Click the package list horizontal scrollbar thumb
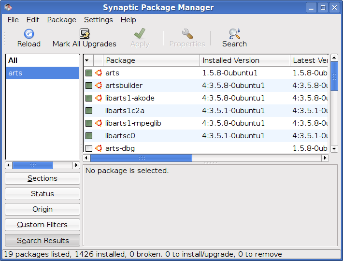Image resolution: width=343 pixels, height=261 pixels. [x=141, y=158]
